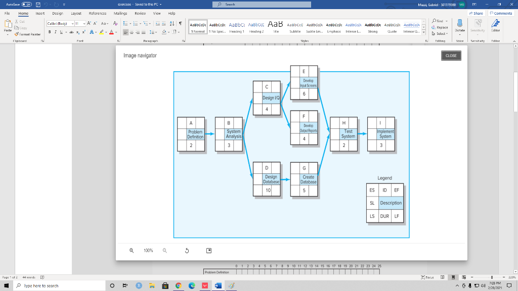Screen dimensions: 518x291
Task: Collapse the ribbon with the chevron
Action: click(514, 41)
